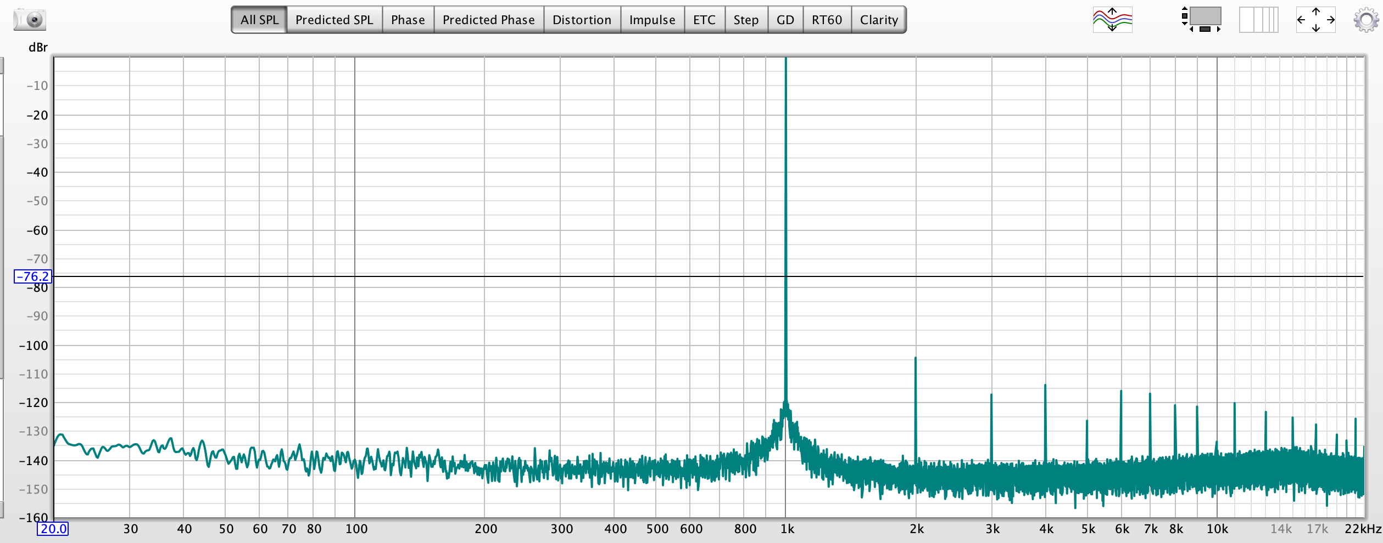Click the 10k frequency axis label
This screenshot has width=1383, height=543.
click(x=1217, y=529)
